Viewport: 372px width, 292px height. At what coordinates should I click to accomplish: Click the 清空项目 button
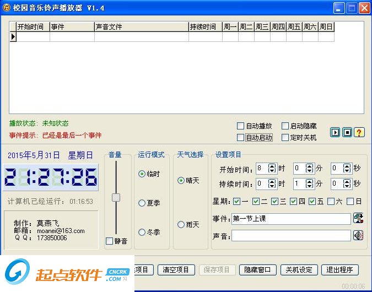click(176, 270)
